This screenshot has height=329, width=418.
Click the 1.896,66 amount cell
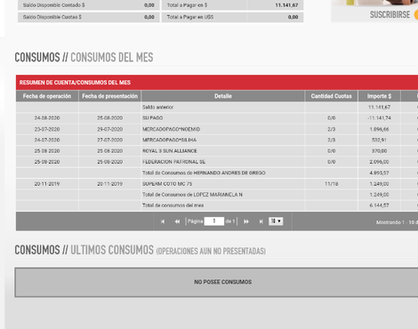click(x=379, y=129)
